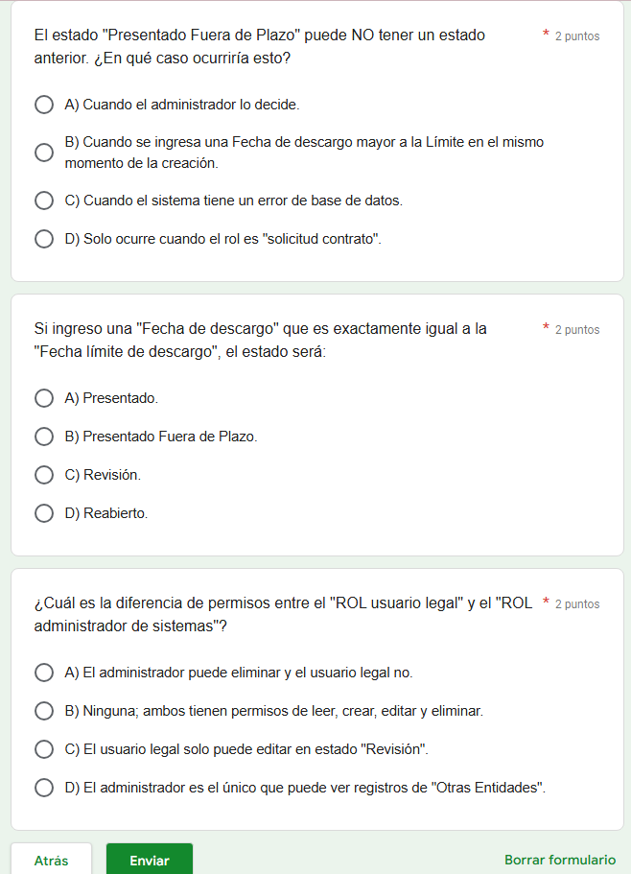Submit the form with Enviar
The width and height of the screenshot is (631, 874).
point(150,861)
